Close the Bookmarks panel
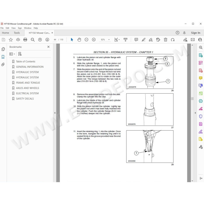 [x=48, y=47]
